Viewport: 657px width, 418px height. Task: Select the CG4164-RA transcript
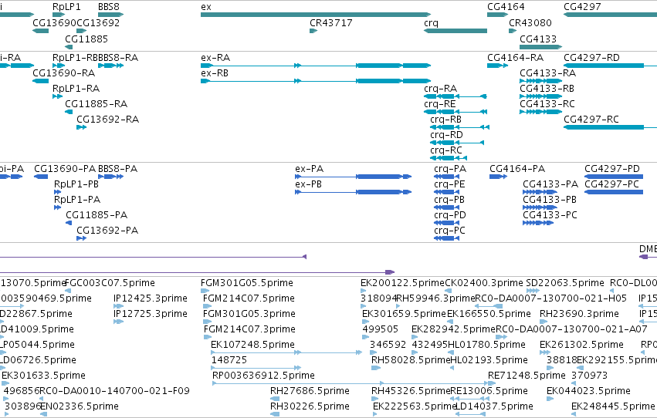(x=497, y=66)
